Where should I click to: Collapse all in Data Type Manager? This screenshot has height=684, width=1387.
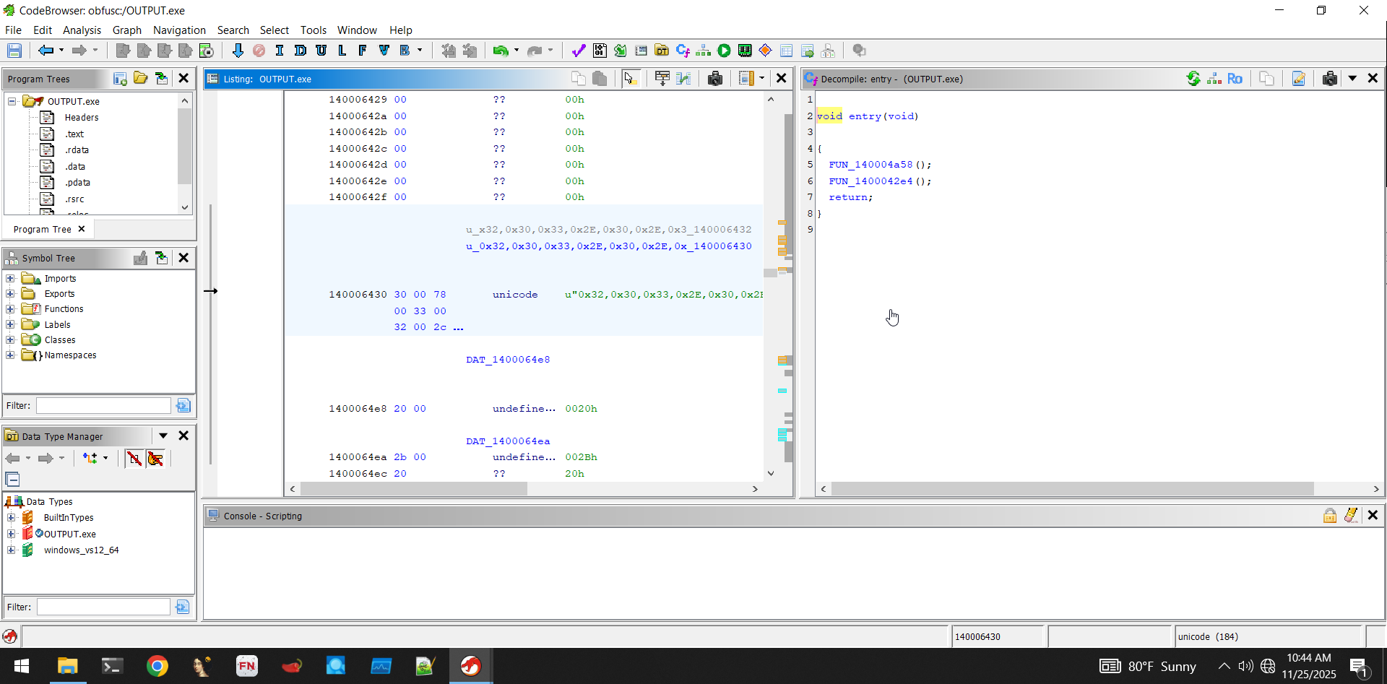pyautogui.click(x=12, y=480)
